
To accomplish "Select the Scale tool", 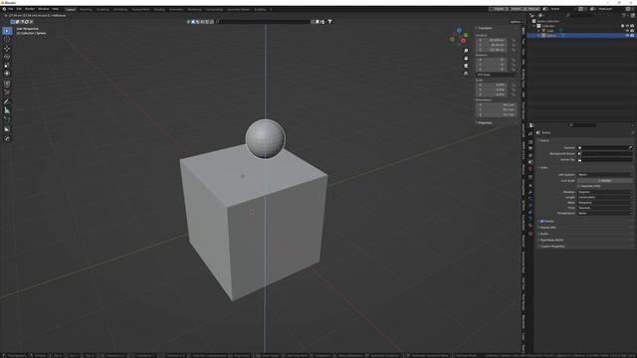I will pos(7,66).
